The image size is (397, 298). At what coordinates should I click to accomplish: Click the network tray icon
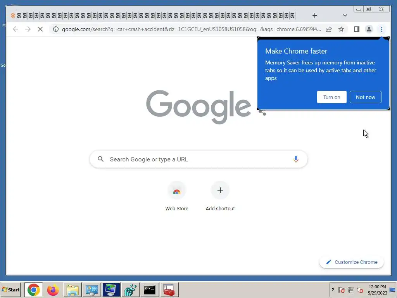point(350,289)
